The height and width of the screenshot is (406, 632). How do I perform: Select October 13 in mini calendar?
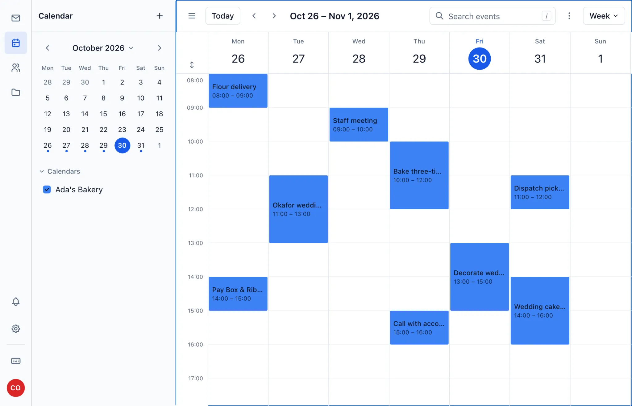click(66, 114)
